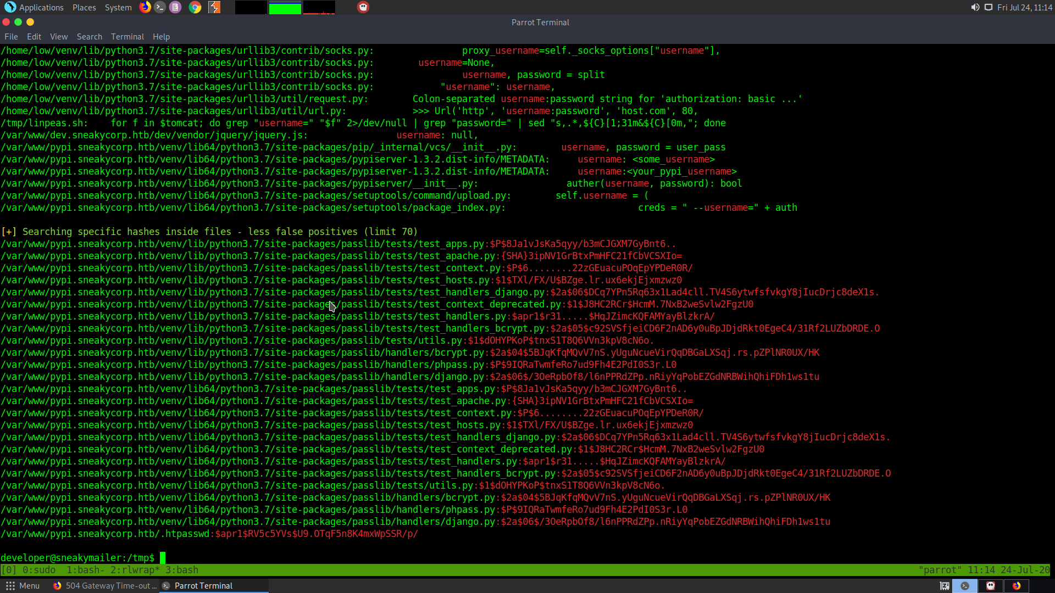Switch to the ghost app workspace thumbnail
Viewport: 1055px width, 593px height.
pyautogui.click(x=991, y=586)
